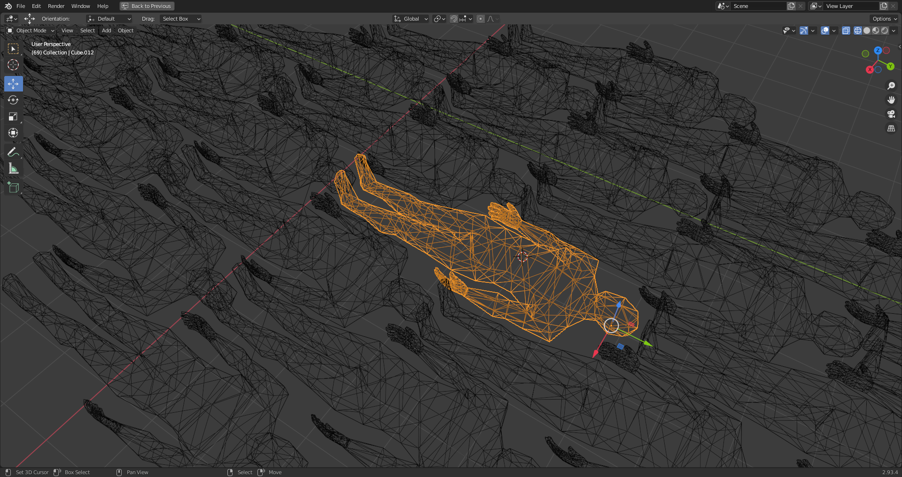Open the Options dropdown

pos(885,19)
